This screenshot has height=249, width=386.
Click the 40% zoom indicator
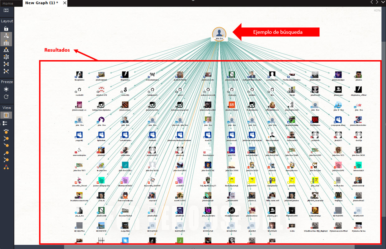pyautogui.click(x=377, y=11)
